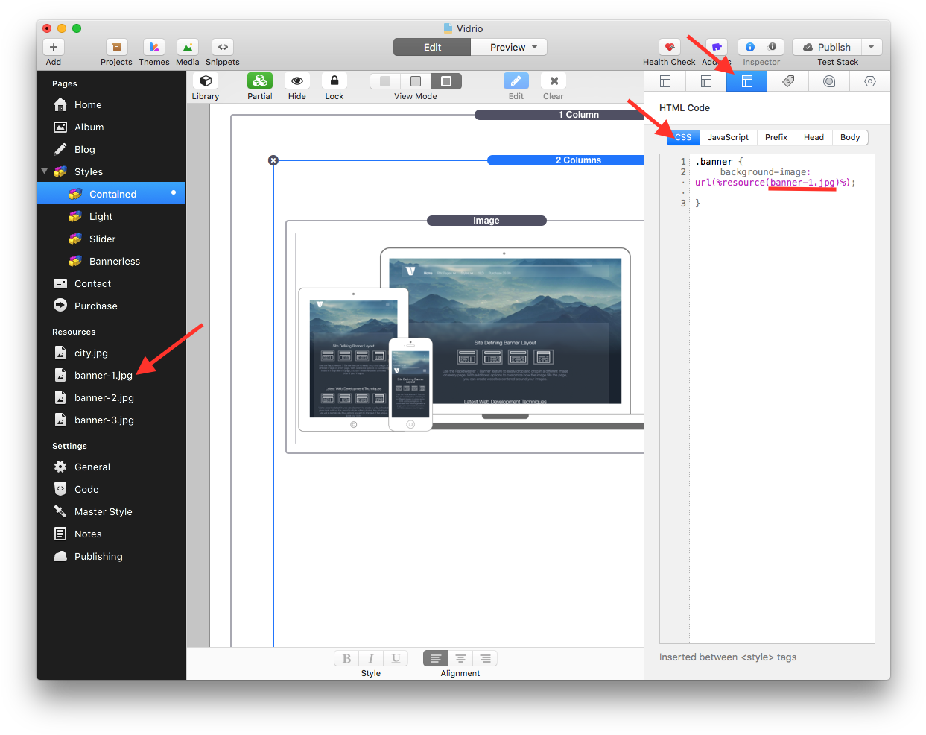
Task: Switch to the Head code tab
Action: (x=814, y=137)
